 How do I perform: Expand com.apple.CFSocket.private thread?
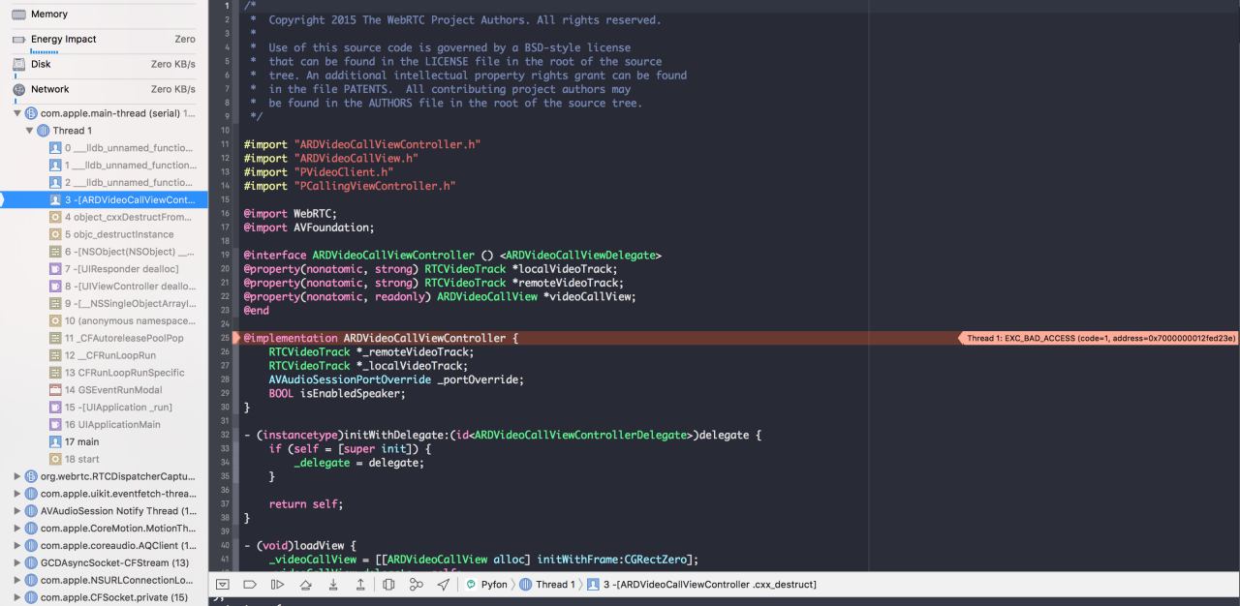[x=16, y=597]
